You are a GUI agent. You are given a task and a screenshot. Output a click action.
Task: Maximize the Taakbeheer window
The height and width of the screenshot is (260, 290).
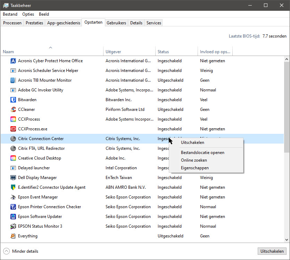tap(266, 5)
